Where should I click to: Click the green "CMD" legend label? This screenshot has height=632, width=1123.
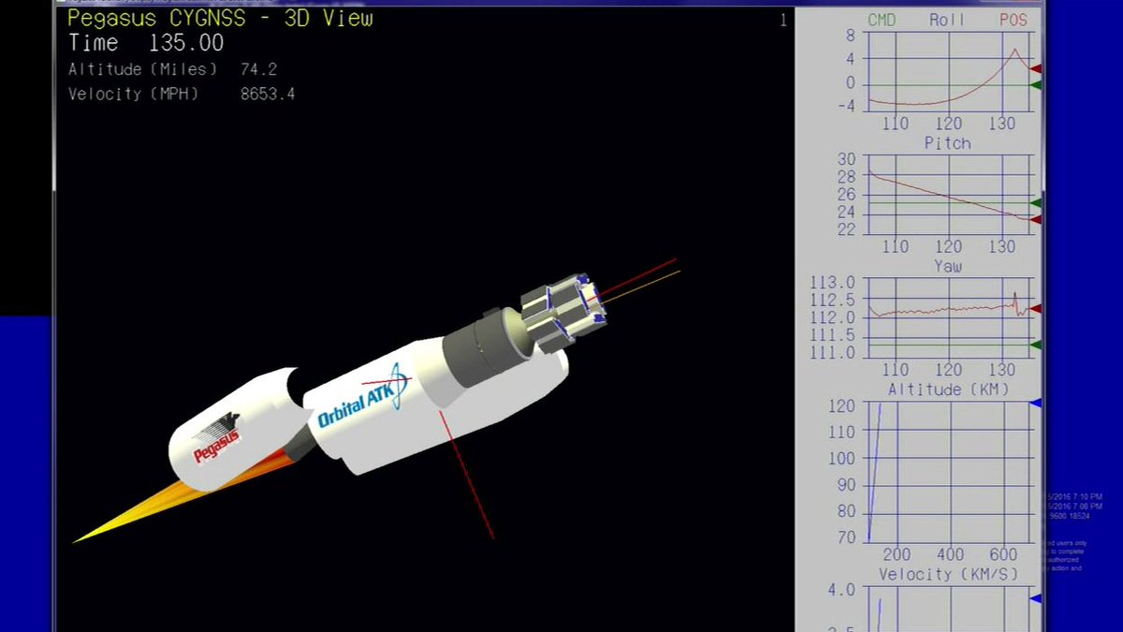882,20
